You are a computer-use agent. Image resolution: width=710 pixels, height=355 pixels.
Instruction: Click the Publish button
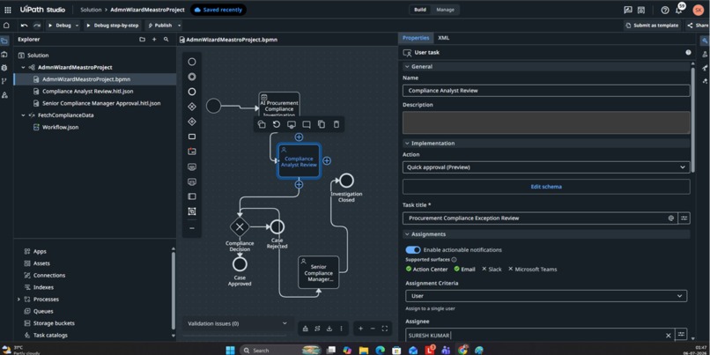pos(159,26)
